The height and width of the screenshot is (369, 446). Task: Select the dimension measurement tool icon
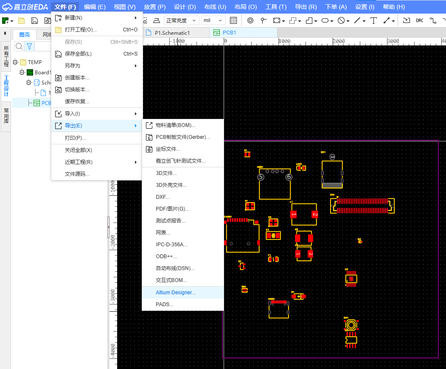pyautogui.click(x=387, y=20)
